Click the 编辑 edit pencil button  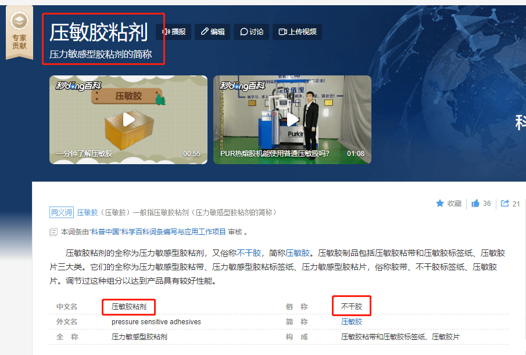212,32
